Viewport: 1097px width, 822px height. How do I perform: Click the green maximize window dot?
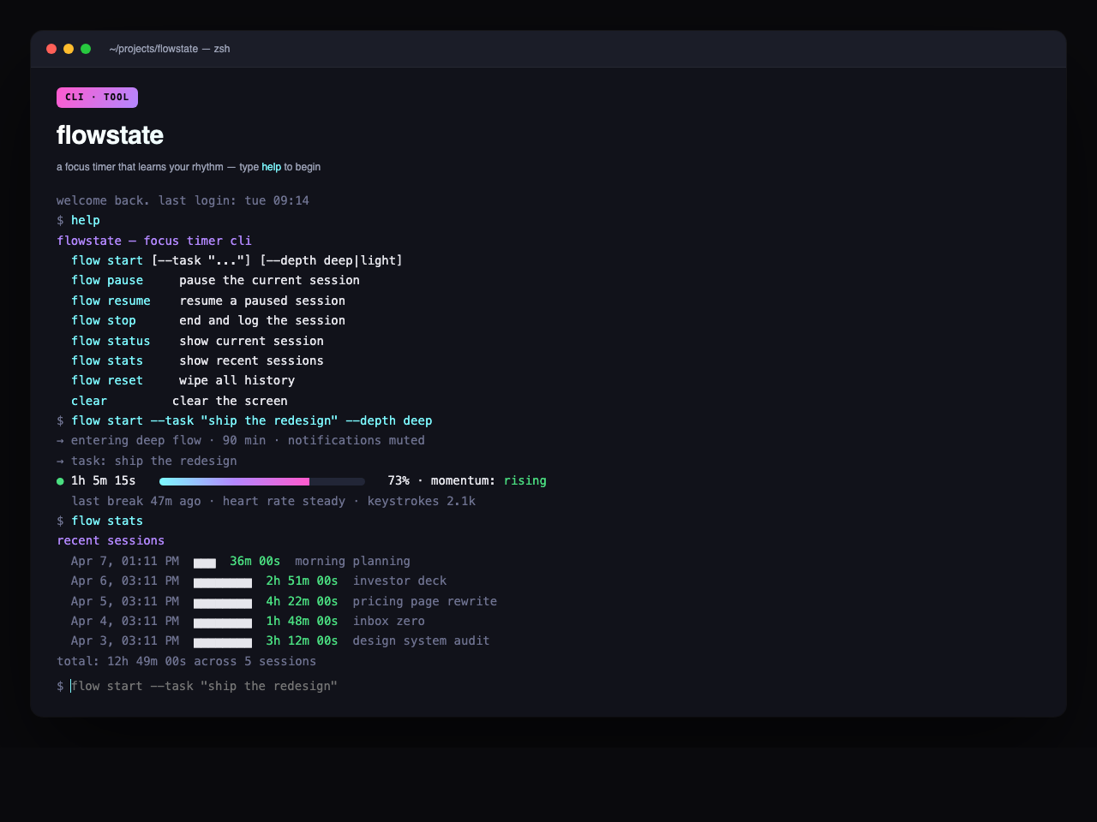point(86,49)
